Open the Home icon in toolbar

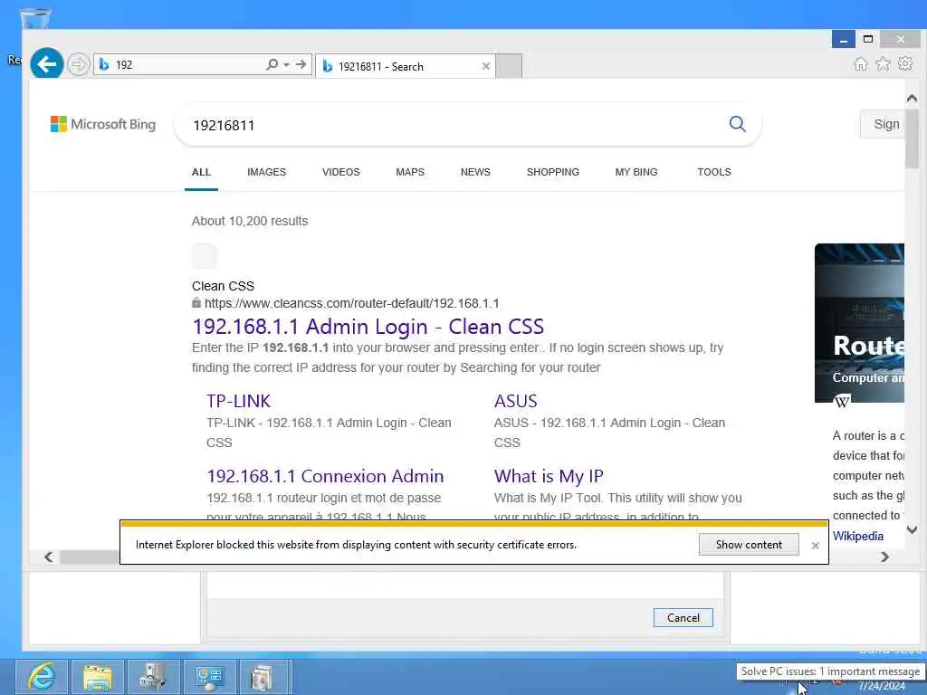click(x=861, y=64)
